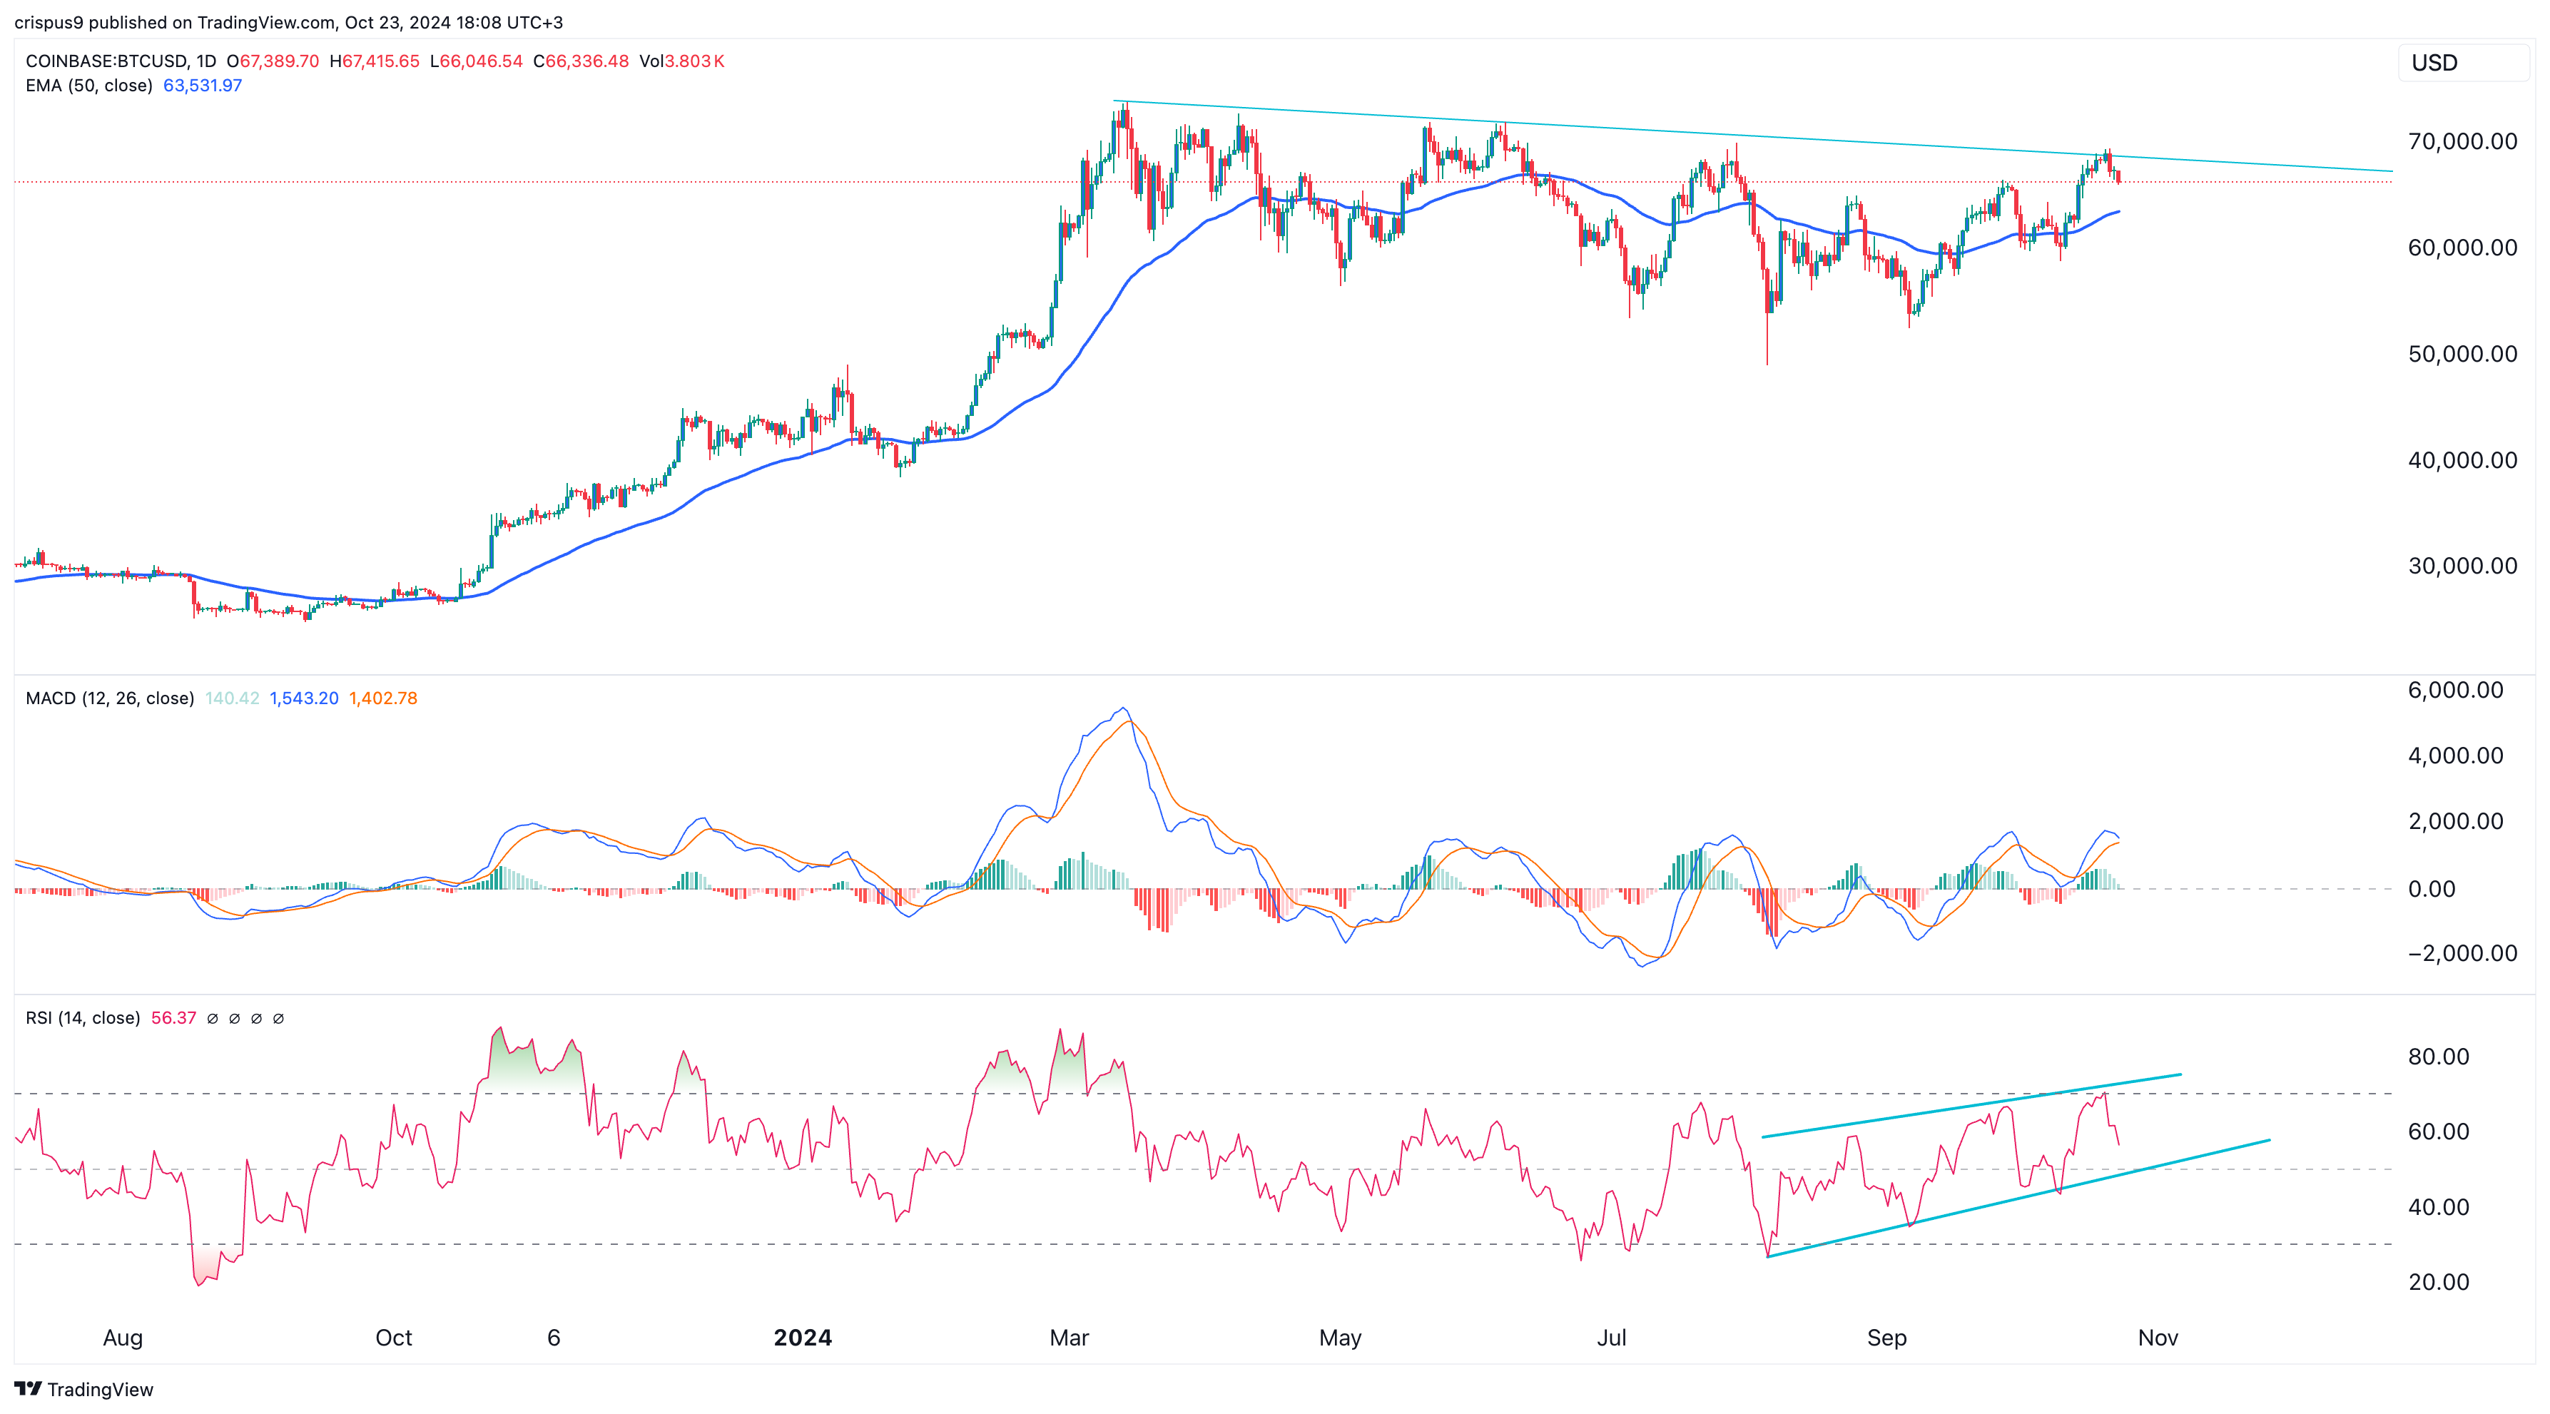The width and height of the screenshot is (2550, 1414).
Task: Click the volume readout Vol3.803K
Action: tap(682, 61)
